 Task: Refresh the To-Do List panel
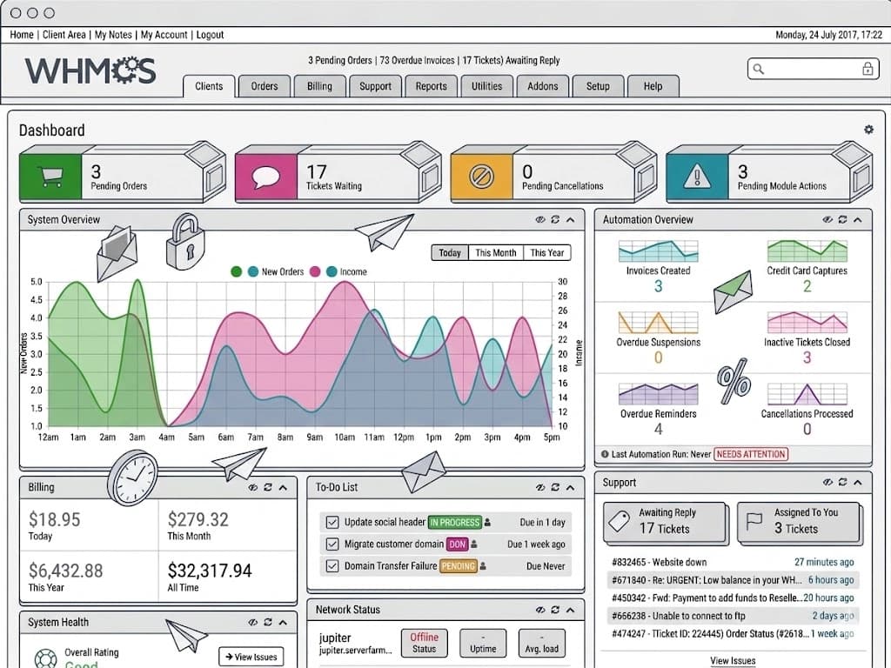555,487
